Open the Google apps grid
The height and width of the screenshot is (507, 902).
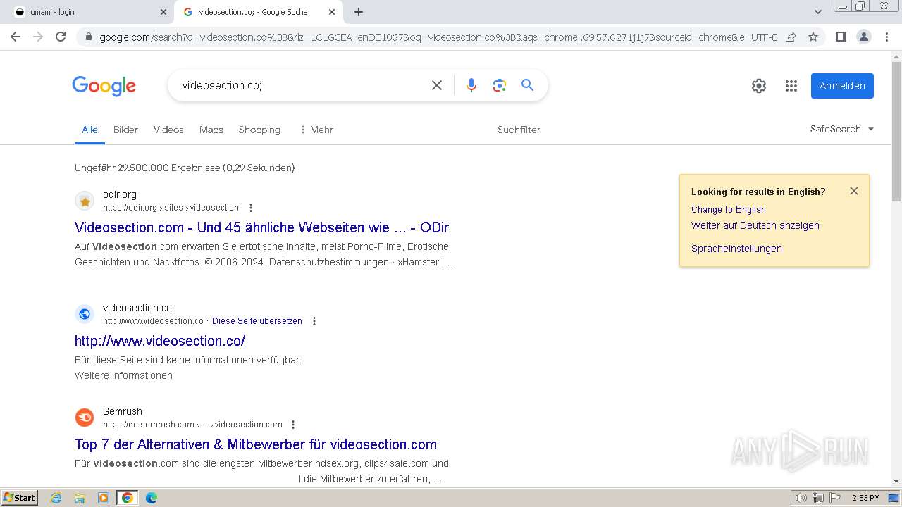791,86
